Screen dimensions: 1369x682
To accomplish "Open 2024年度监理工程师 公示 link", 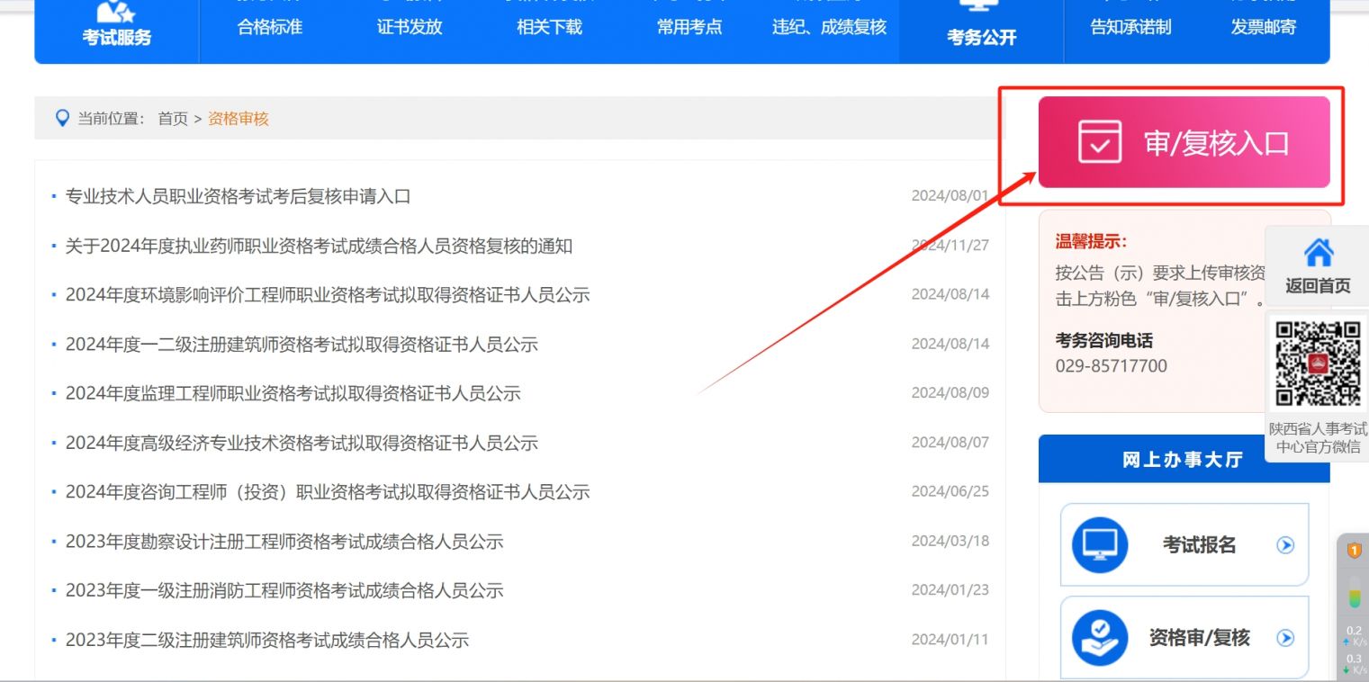I will coord(293,393).
